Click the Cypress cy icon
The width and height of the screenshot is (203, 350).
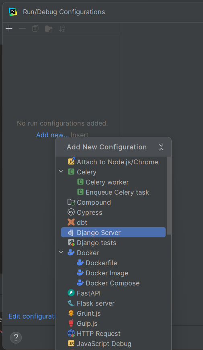pyautogui.click(x=71, y=212)
